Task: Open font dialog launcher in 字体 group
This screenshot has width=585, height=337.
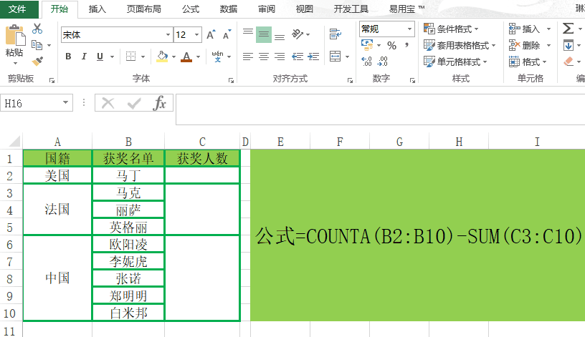Action: (x=231, y=80)
